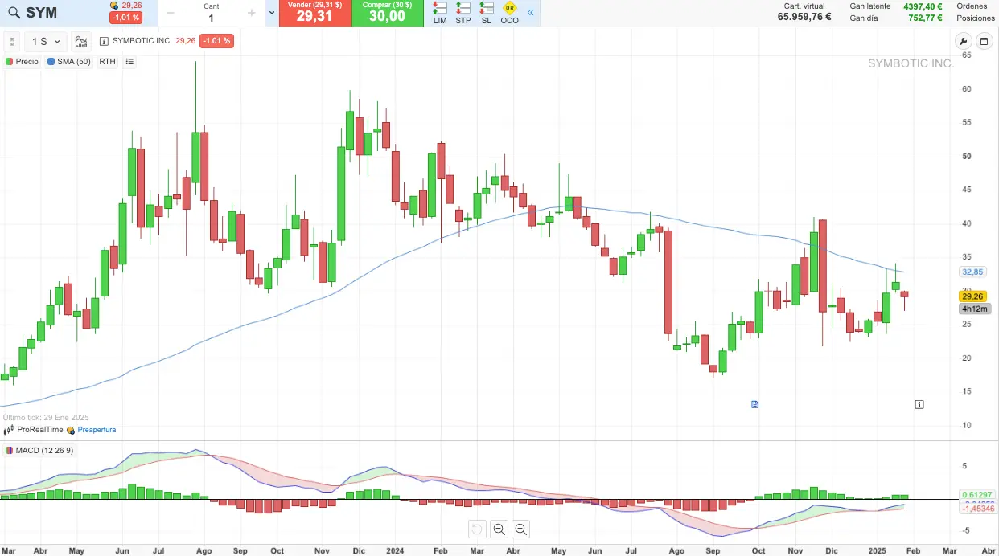Collapse the order toolbar with double chevron
999x556 pixels.
(530, 13)
